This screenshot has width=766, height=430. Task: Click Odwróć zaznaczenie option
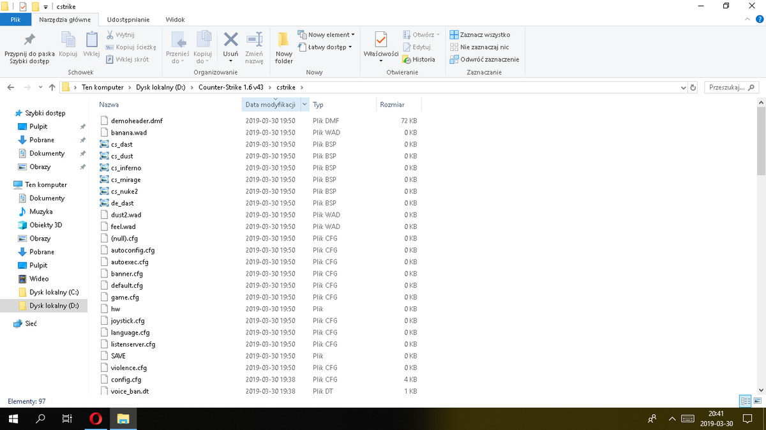point(484,59)
